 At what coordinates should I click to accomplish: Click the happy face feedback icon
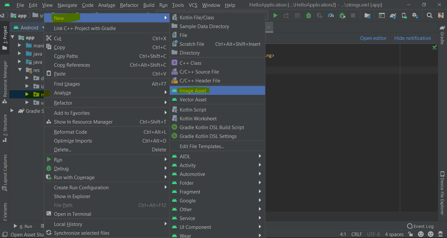(x=421, y=234)
